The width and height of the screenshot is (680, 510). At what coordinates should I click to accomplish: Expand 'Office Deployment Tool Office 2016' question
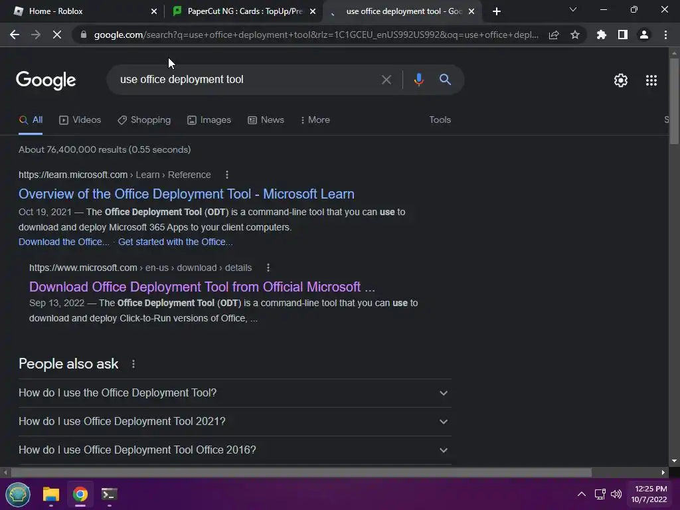[234, 450]
